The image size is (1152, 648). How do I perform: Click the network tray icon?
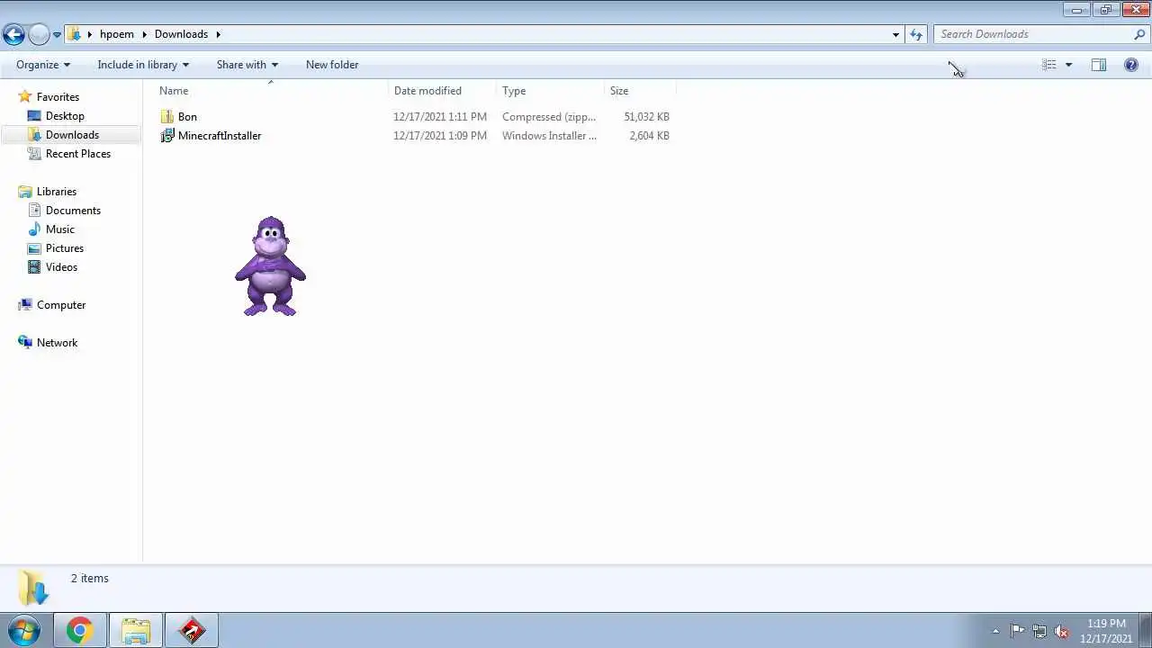point(1039,631)
